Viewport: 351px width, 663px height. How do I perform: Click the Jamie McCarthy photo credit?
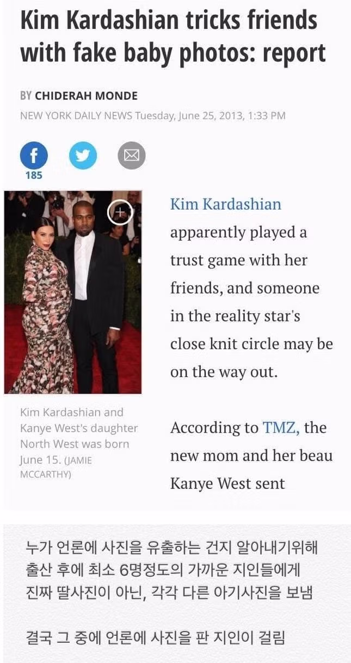[x=56, y=467]
